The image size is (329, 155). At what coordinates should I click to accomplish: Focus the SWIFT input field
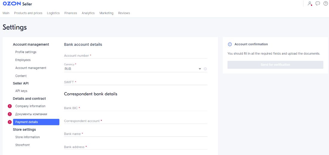(136, 82)
